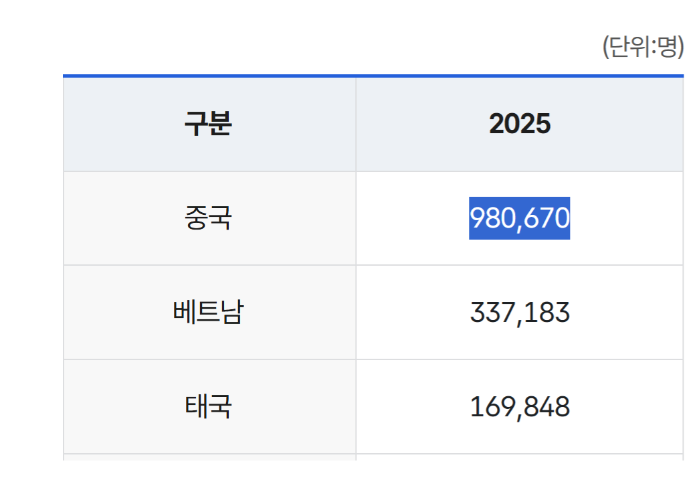Image resolution: width=699 pixels, height=502 pixels.
Task: Click the blue top border of table
Action: coord(373,76)
